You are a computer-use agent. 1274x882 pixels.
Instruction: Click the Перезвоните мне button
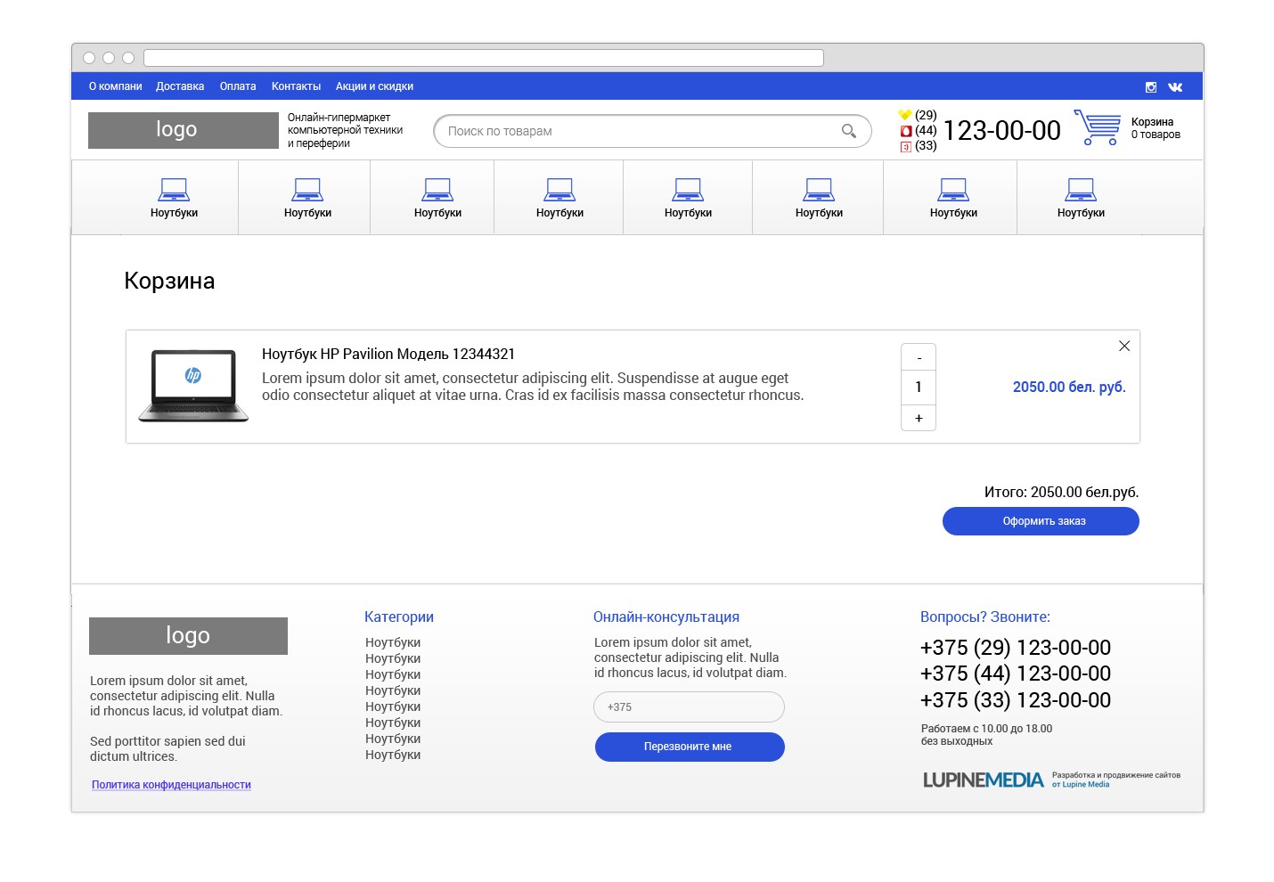pos(690,747)
